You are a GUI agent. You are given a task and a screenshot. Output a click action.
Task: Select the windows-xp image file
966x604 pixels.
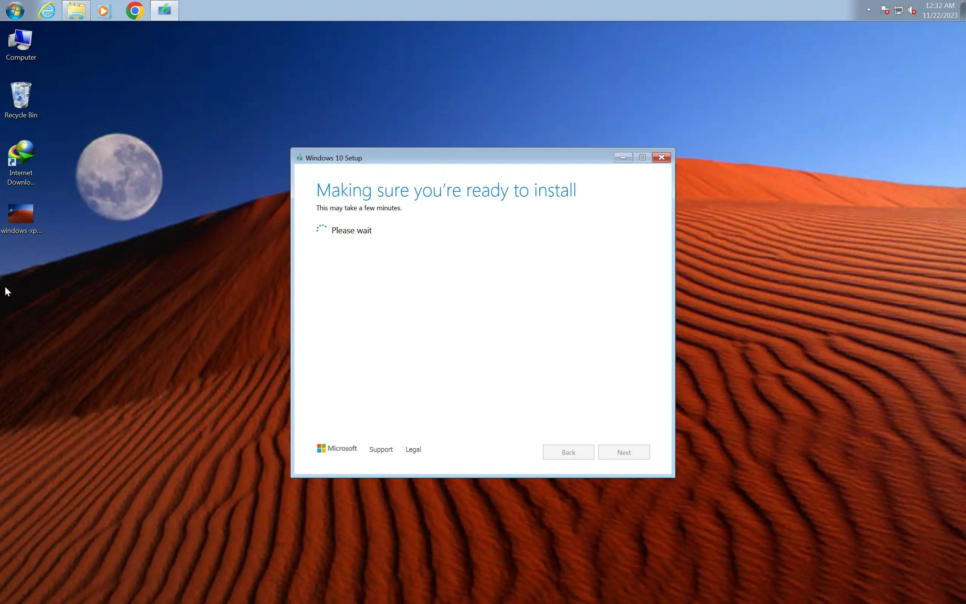point(21,218)
